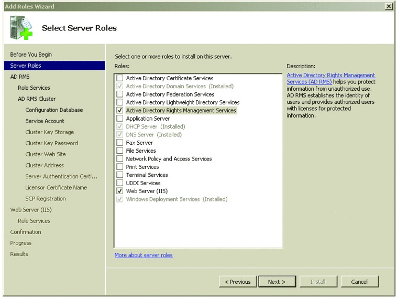This screenshot has height=298, width=397.
Task: Select 'Active Directory Certificate Services' role text
Action: coord(170,78)
